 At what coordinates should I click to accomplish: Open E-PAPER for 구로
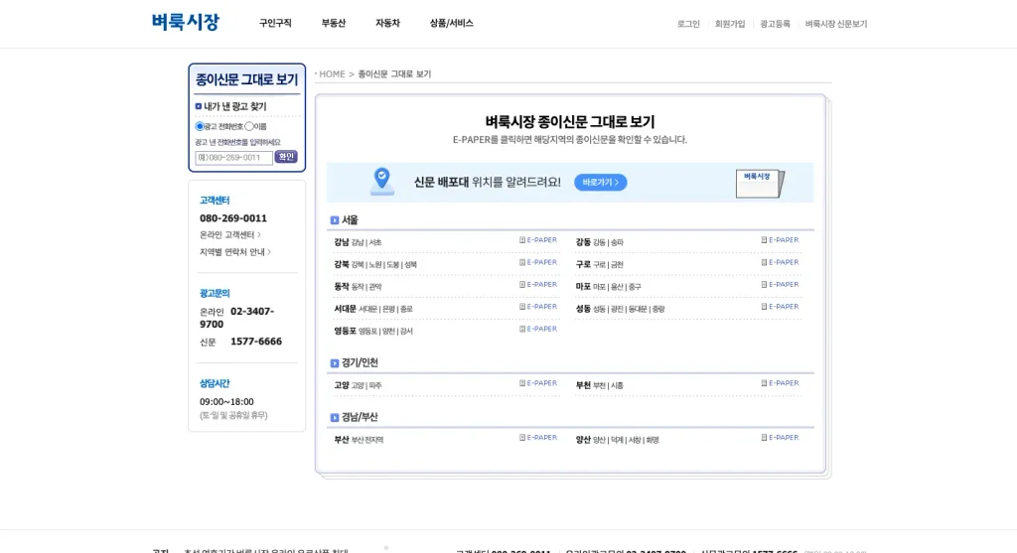[x=781, y=262]
